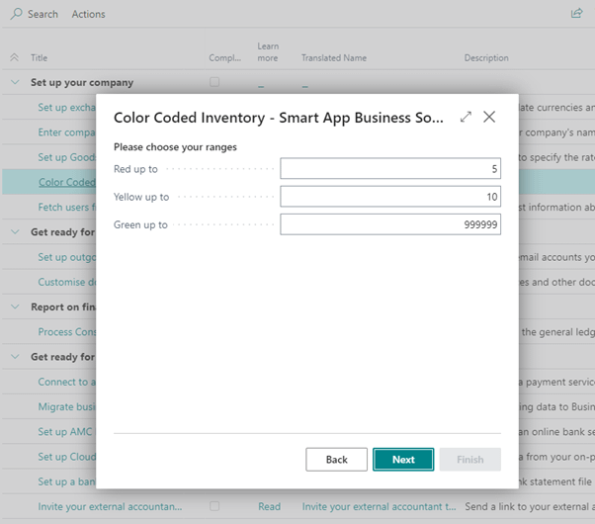Image resolution: width=595 pixels, height=524 pixels.
Task: Open the Set up AMC link
Action: 65,432
